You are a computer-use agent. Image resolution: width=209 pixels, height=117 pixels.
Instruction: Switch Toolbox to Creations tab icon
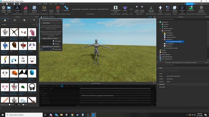coord(34,20)
